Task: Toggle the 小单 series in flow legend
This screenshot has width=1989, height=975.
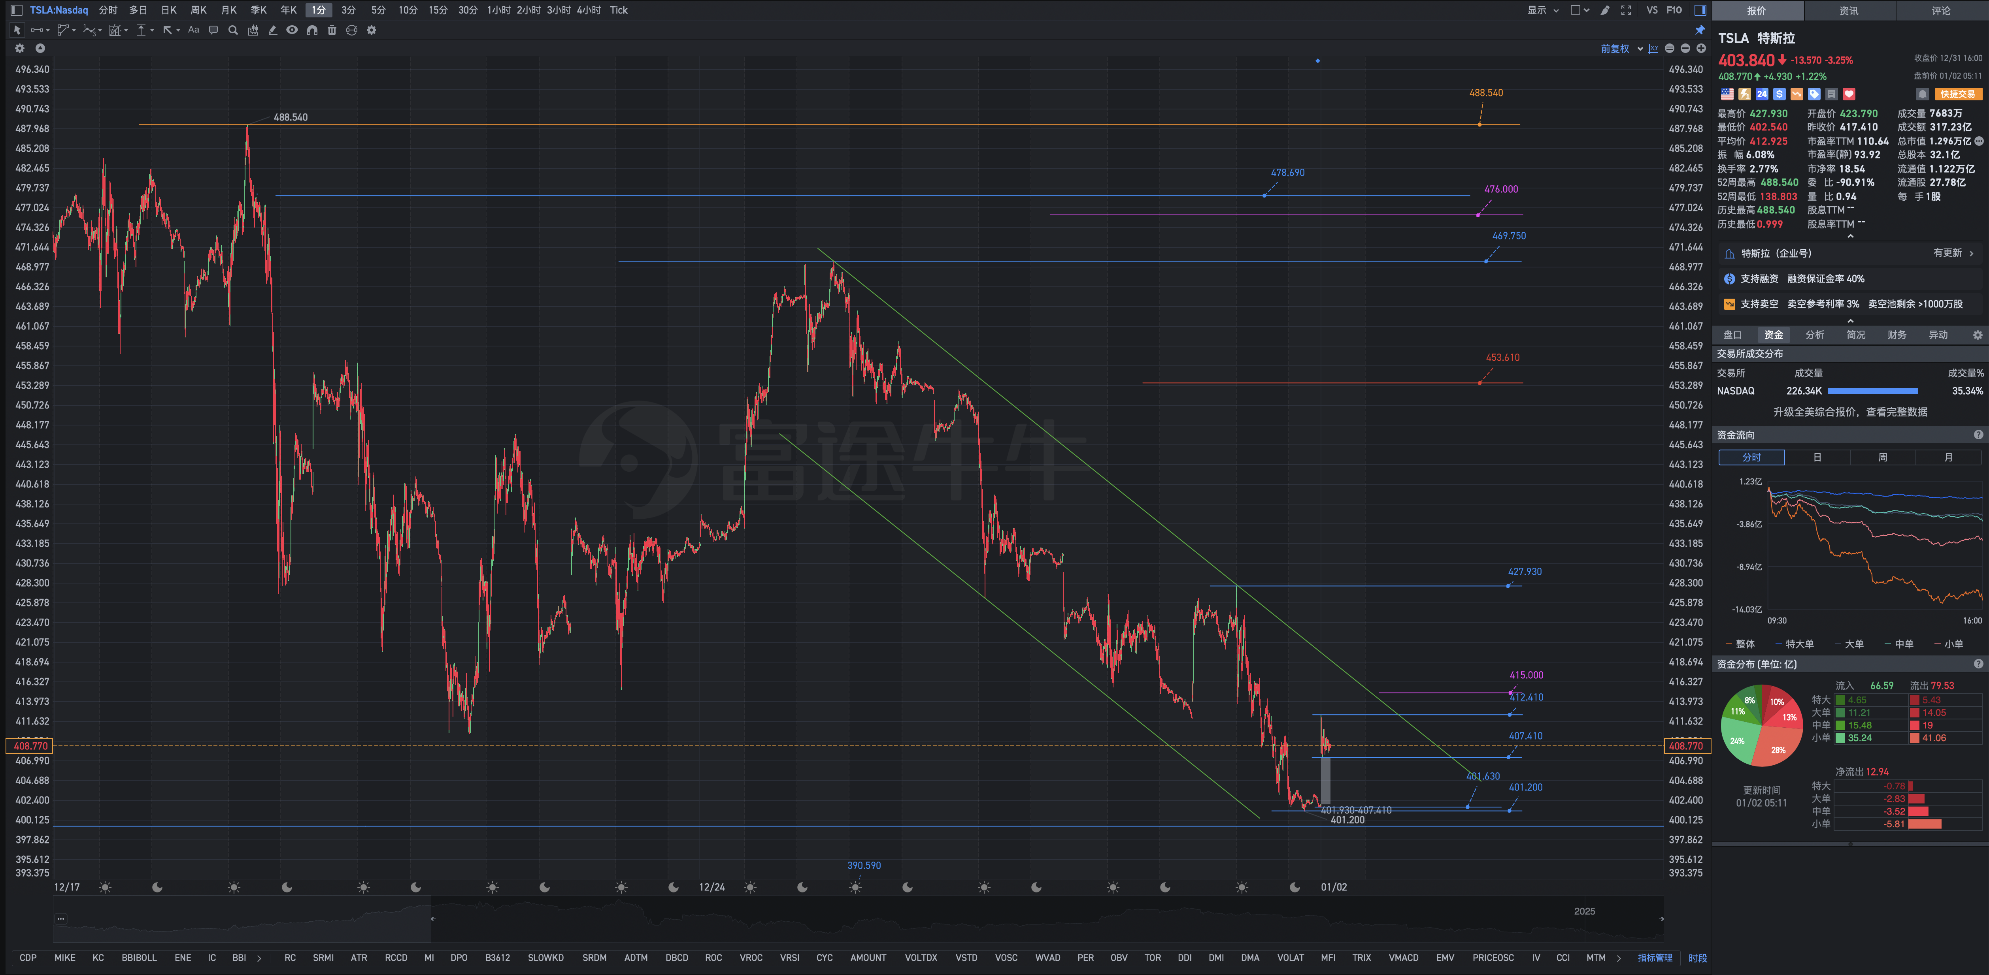Action: click(1948, 644)
